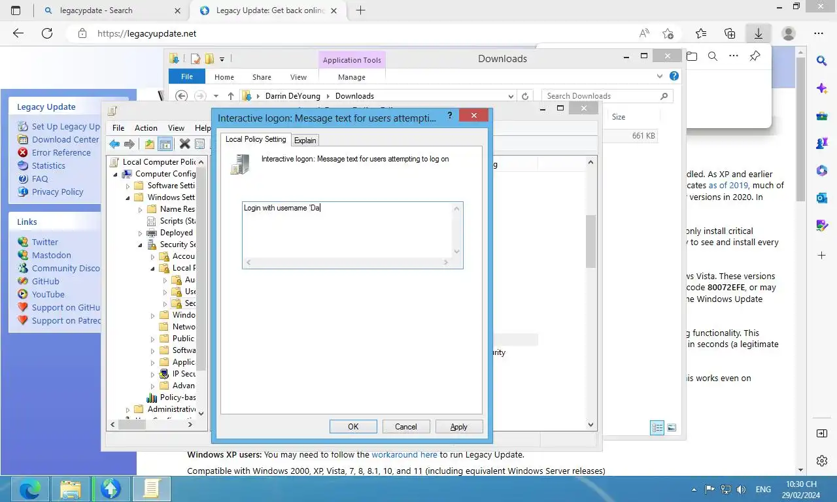Pin the Edge Downloads popup
This screenshot has height=502, width=837.
point(755,56)
